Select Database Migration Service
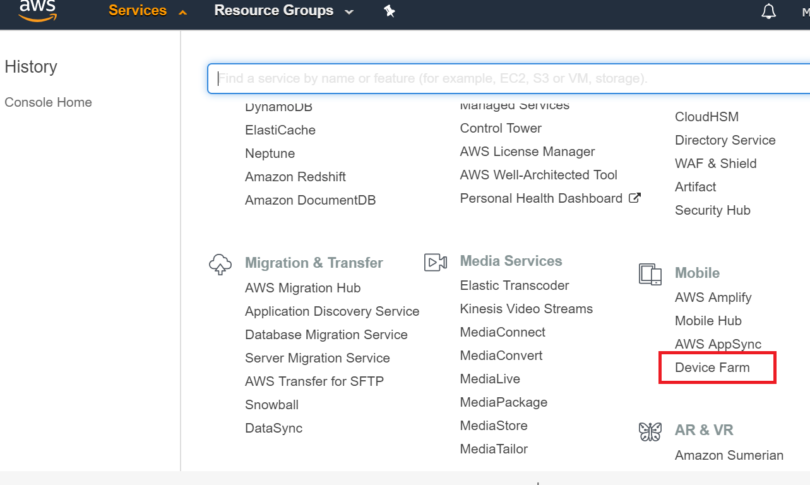Screen dimensions: 810x485 326,335
